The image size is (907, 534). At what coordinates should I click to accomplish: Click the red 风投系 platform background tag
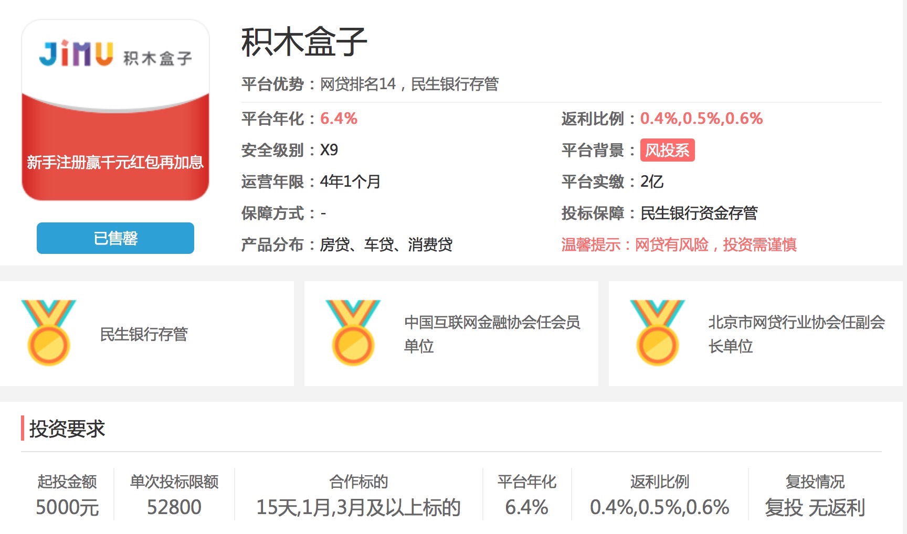[x=668, y=150]
